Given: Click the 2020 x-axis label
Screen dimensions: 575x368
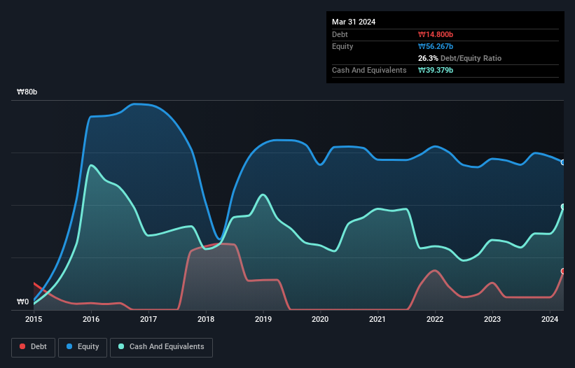Looking at the screenshot, I should 320,319.
